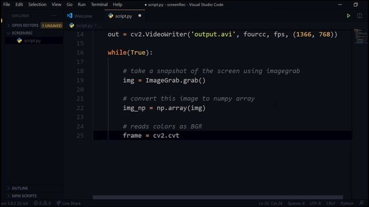Image resolution: width=369 pixels, height=207 pixels.
Task: Click Ln, Col position in status bar
Action: coord(270,203)
